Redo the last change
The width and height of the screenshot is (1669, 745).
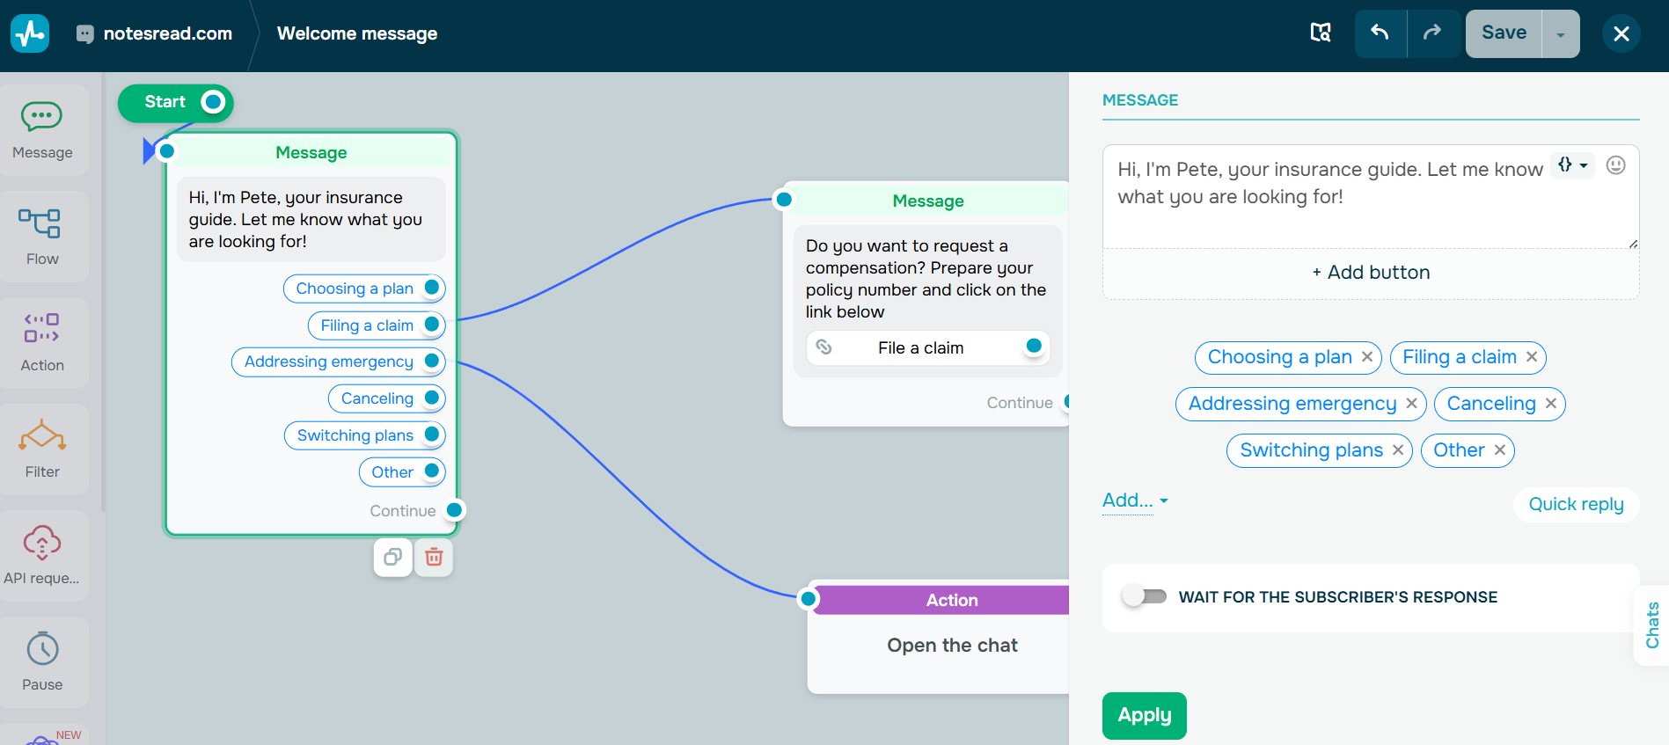(x=1433, y=33)
